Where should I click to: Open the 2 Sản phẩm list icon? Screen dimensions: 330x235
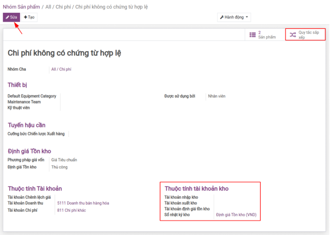[252, 34]
